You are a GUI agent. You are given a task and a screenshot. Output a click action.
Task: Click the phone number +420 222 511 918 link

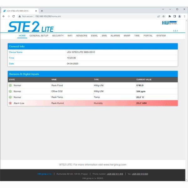click(115, 174)
